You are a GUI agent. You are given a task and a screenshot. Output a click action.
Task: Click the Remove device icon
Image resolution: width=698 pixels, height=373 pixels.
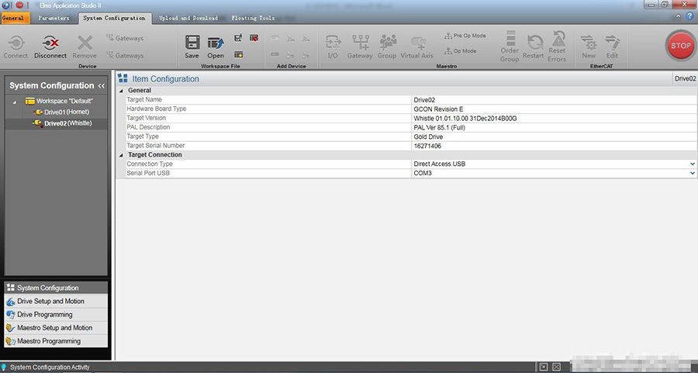point(85,45)
